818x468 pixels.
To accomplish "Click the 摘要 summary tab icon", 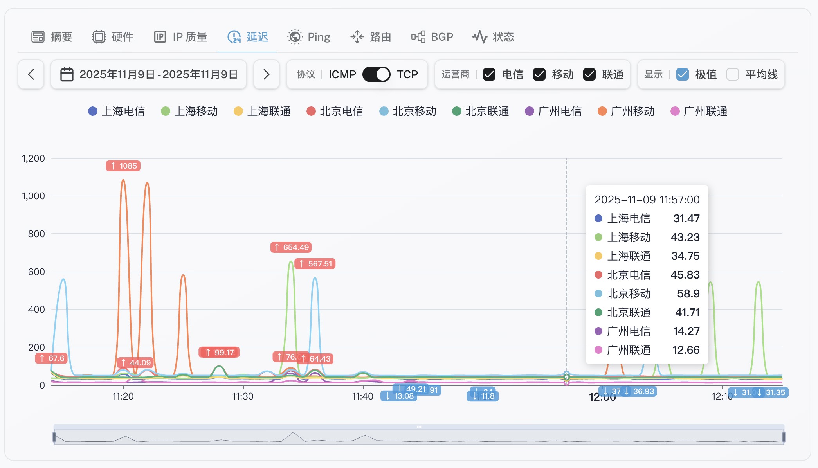I will 38,37.
